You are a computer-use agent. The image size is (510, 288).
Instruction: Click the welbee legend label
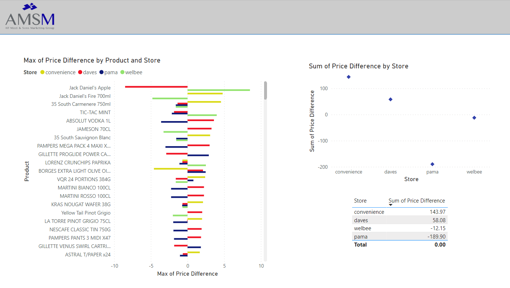[x=134, y=72]
